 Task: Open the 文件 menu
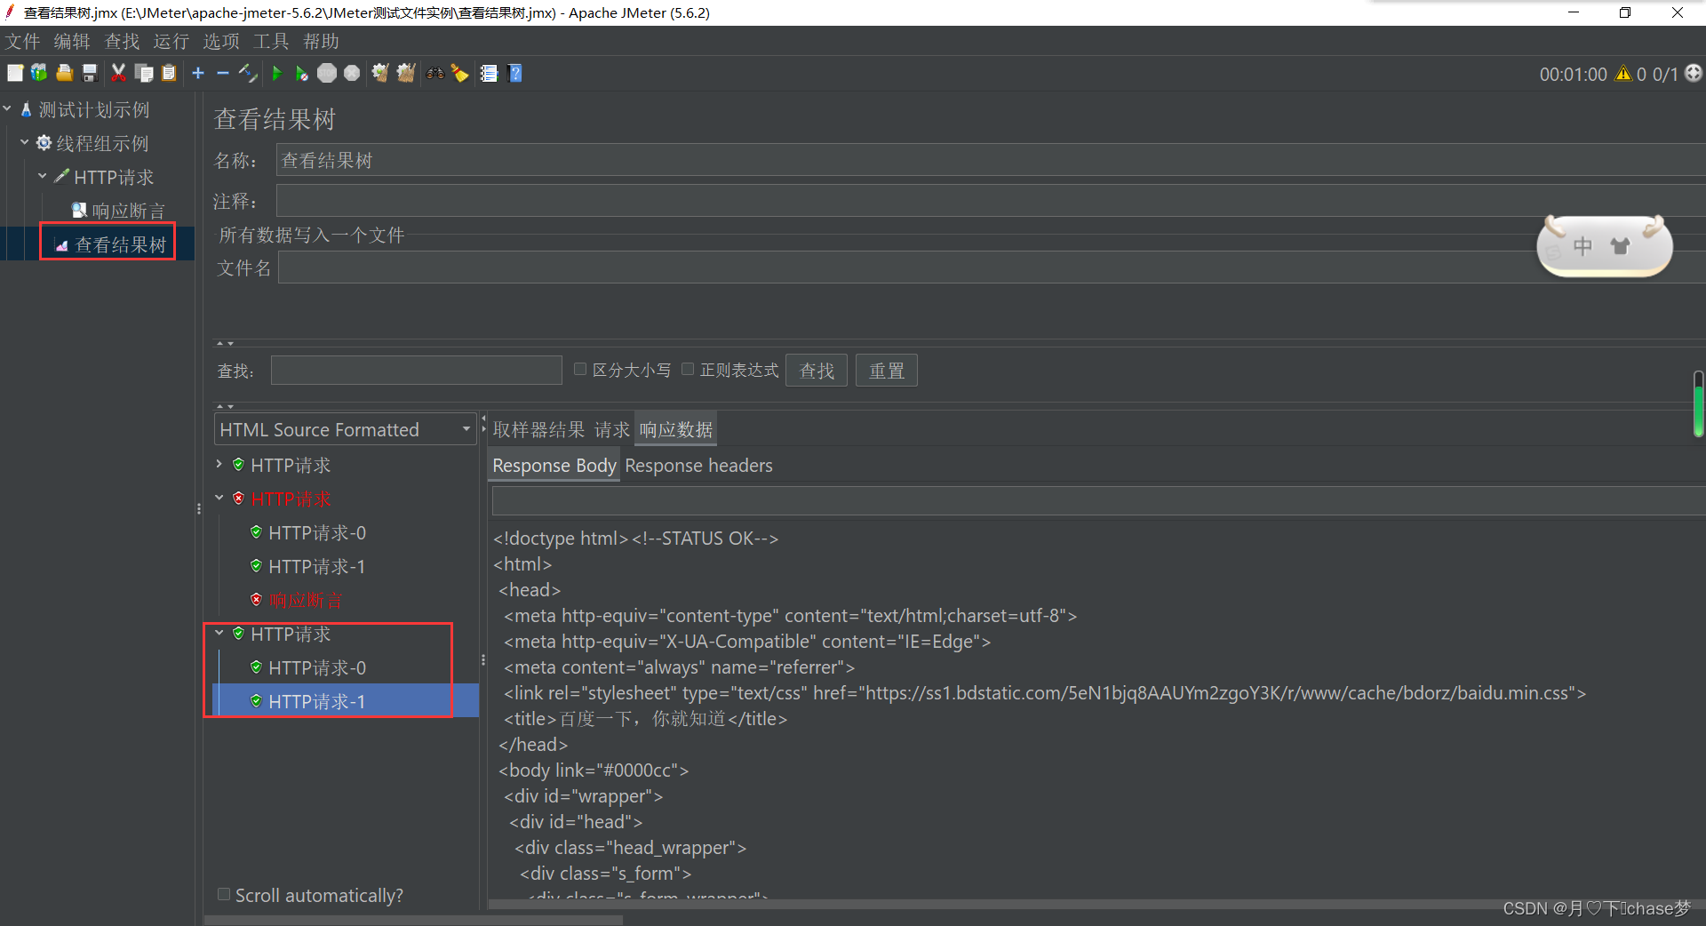pyautogui.click(x=23, y=42)
